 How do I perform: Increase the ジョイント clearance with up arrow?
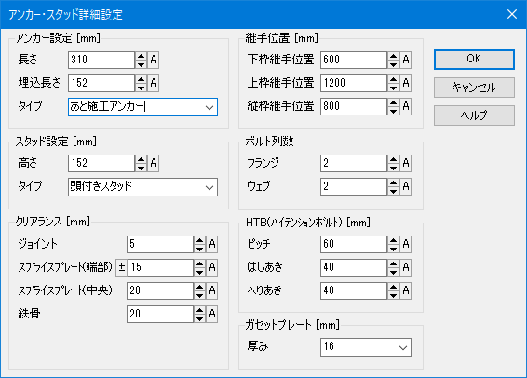coord(199,240)
